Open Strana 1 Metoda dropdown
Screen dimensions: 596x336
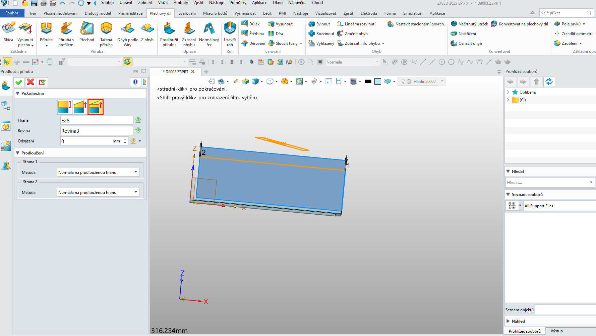(x=98, y=172)
